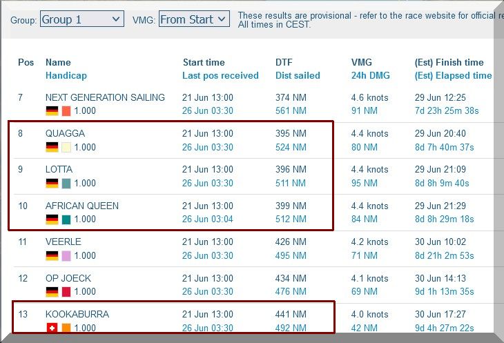Screen dimensions: 504x343
Task: Click the German flag under VEERLE
Action: coord(52,255)
